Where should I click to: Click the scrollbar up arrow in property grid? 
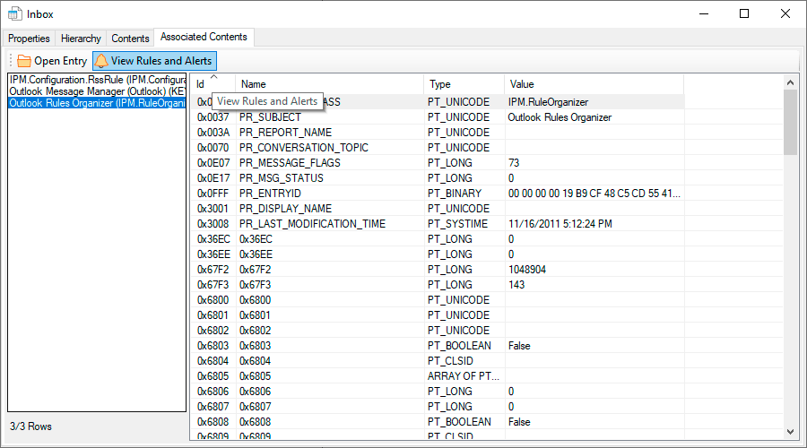(x=791, y=82)
